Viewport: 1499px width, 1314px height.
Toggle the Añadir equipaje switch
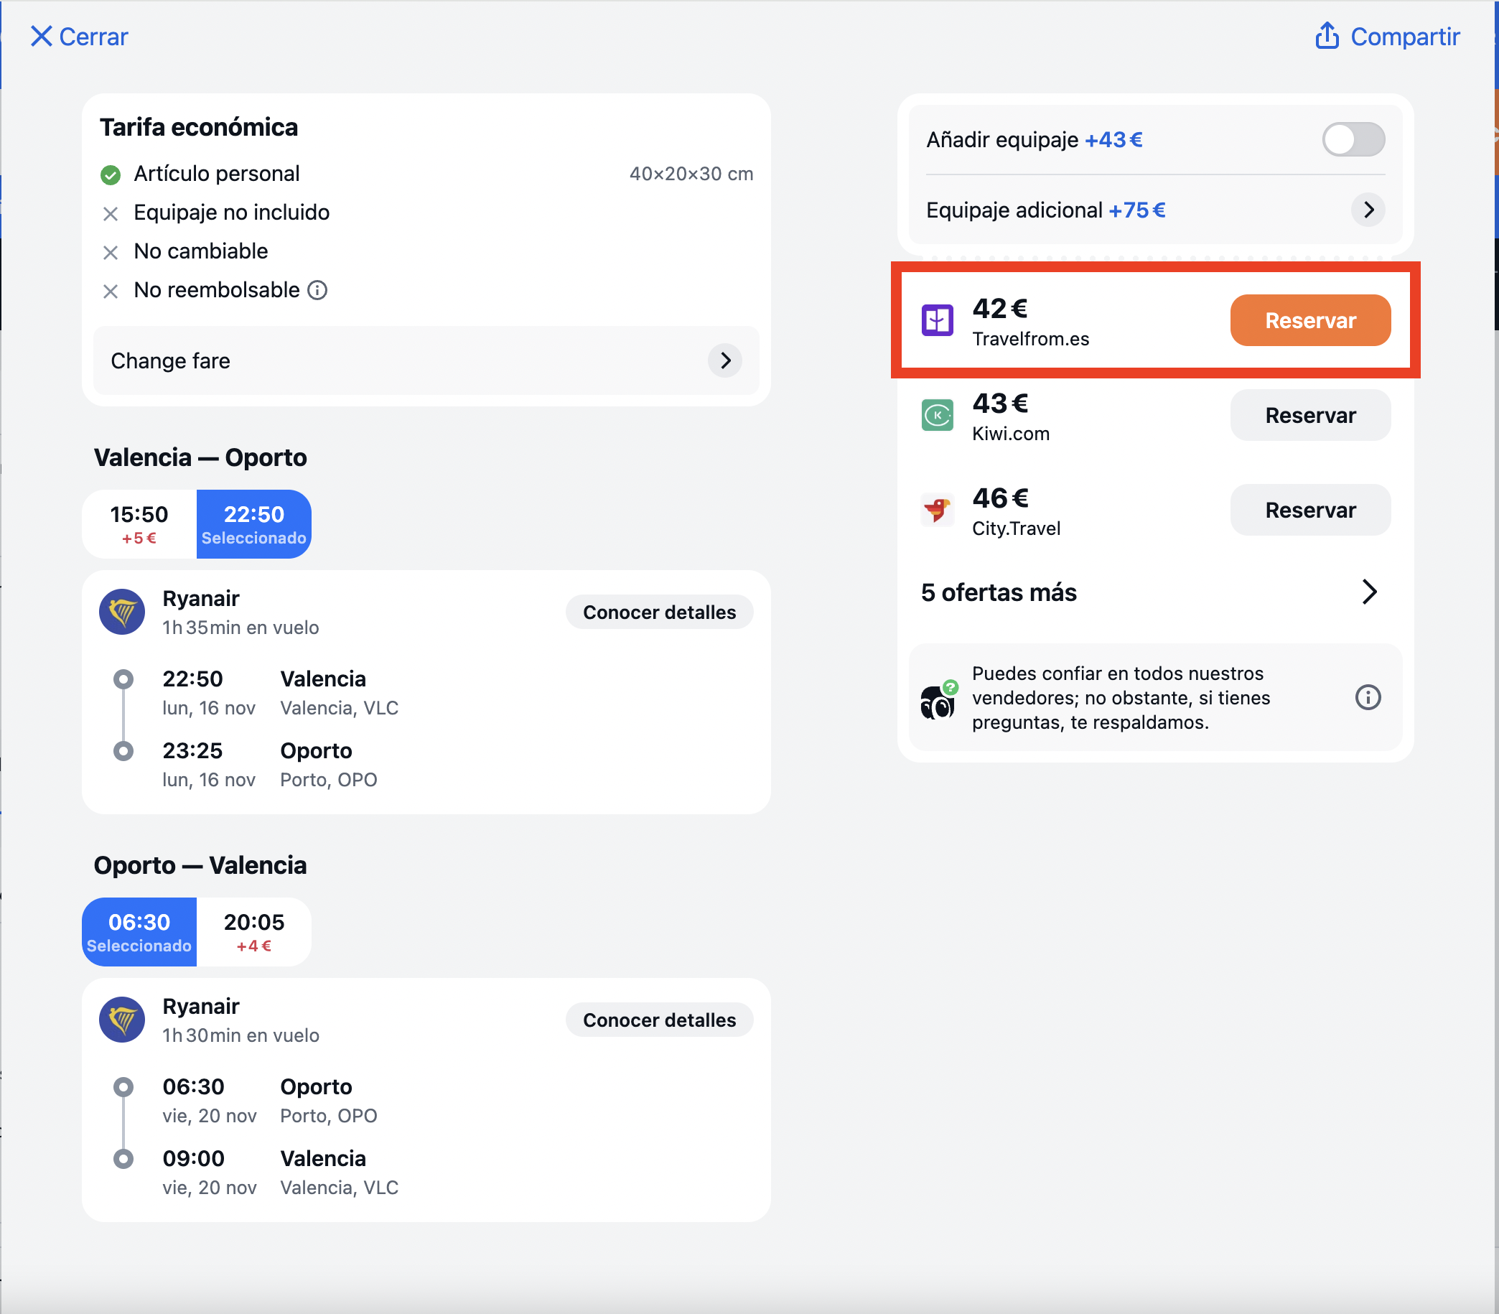(x=1353, y=139)
